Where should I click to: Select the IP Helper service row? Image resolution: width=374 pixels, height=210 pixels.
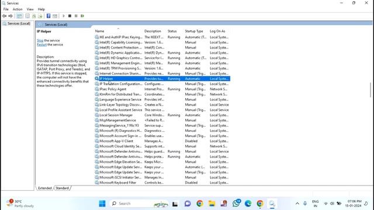pos(162,79)
